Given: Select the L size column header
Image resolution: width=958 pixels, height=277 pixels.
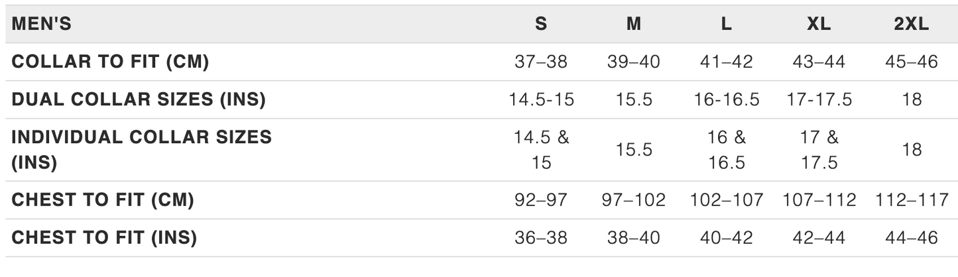Looking at the screenshot, I should [x=727, y=25].
